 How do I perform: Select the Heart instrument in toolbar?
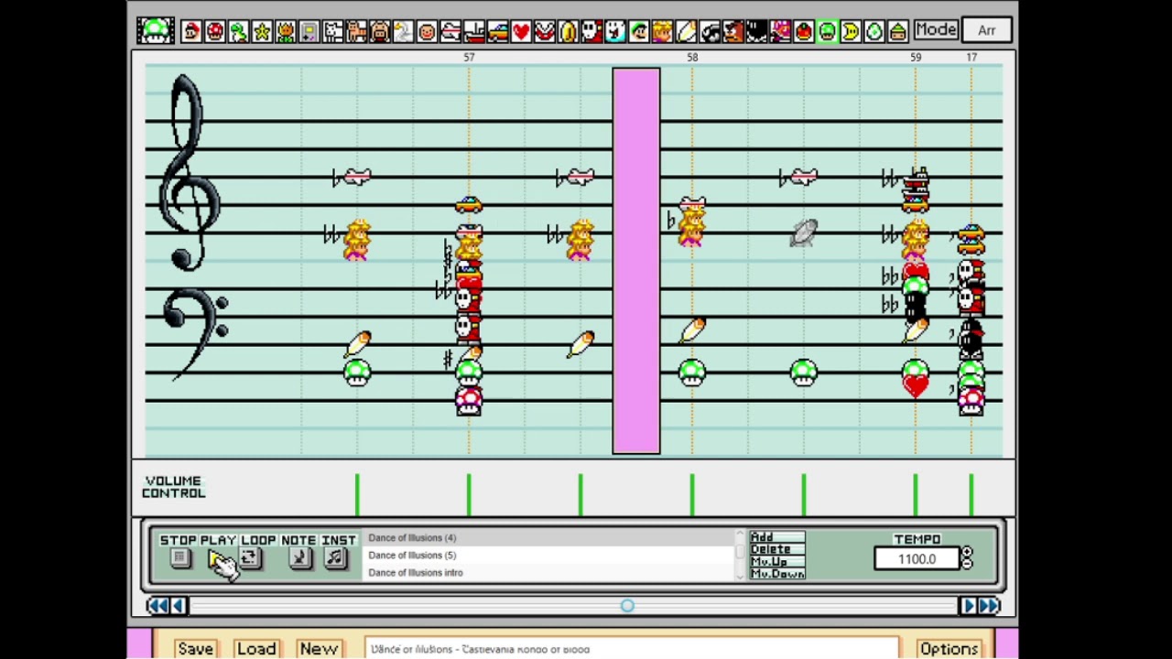coord(521,31)
